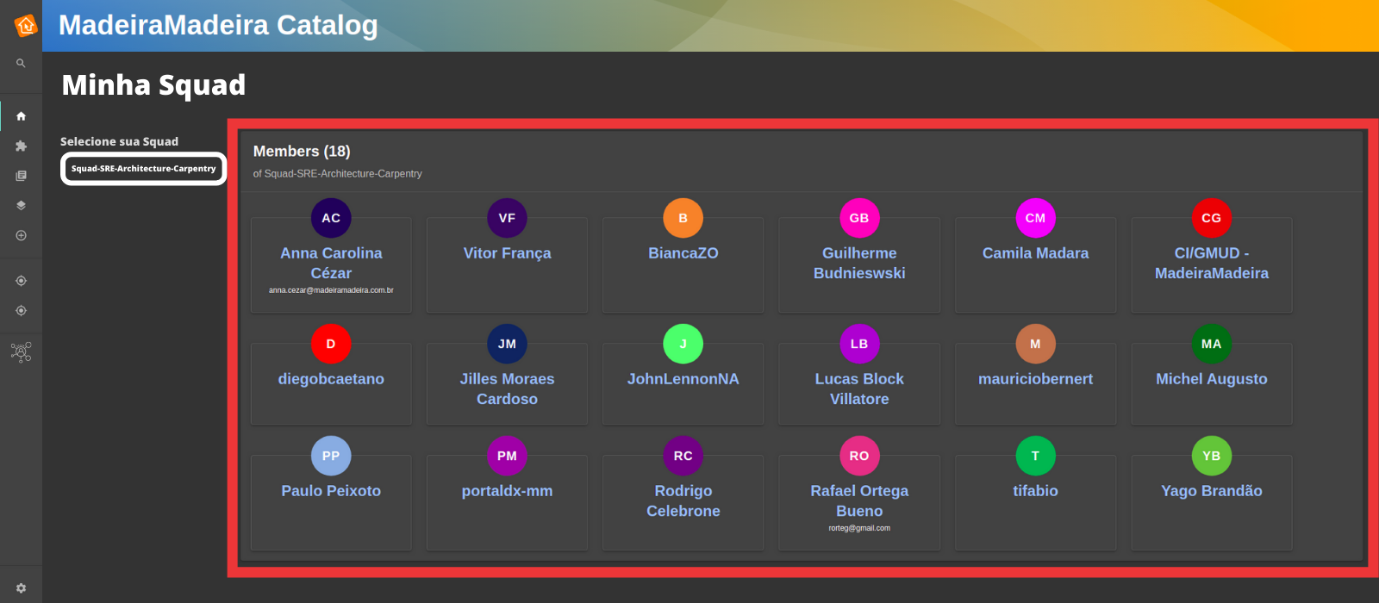The height and width of the screenshot is (603, 1379).
Task: Open Camila Madara's profile link
Action: [x=1035, y=253]
